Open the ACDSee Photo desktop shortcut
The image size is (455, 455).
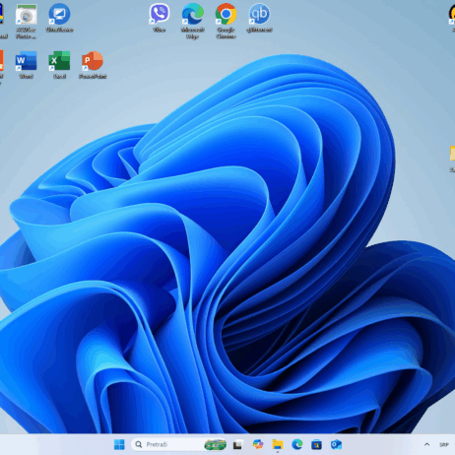(27, 21)
